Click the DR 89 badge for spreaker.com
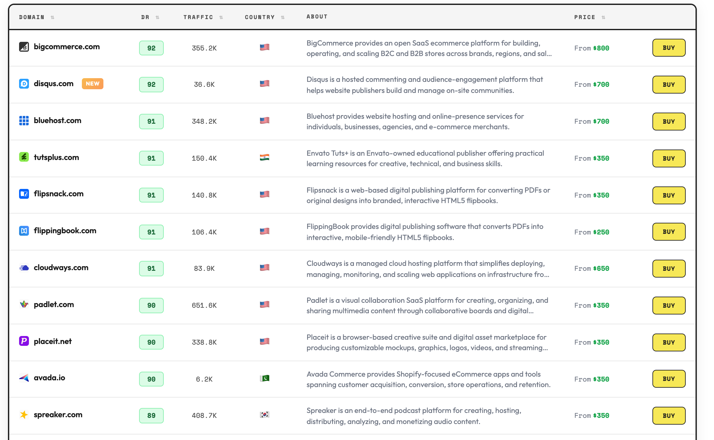This screenshot has height=440, width=714. point(151,416)
